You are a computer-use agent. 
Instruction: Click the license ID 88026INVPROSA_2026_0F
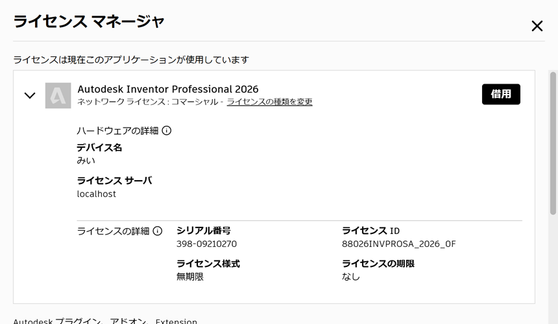(x=399, y=244)
